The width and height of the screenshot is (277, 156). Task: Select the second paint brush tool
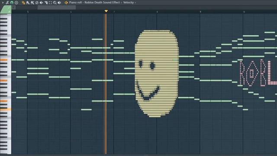(32, 3)
